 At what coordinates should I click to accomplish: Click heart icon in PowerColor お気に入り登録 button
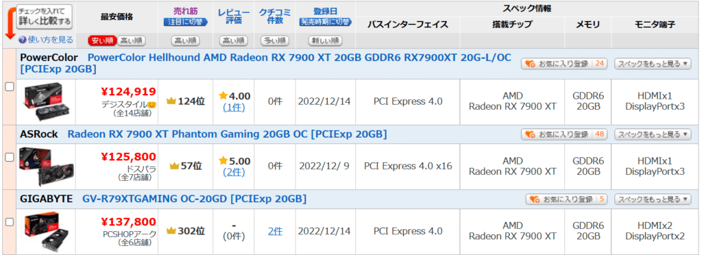[x=531, y=64]
